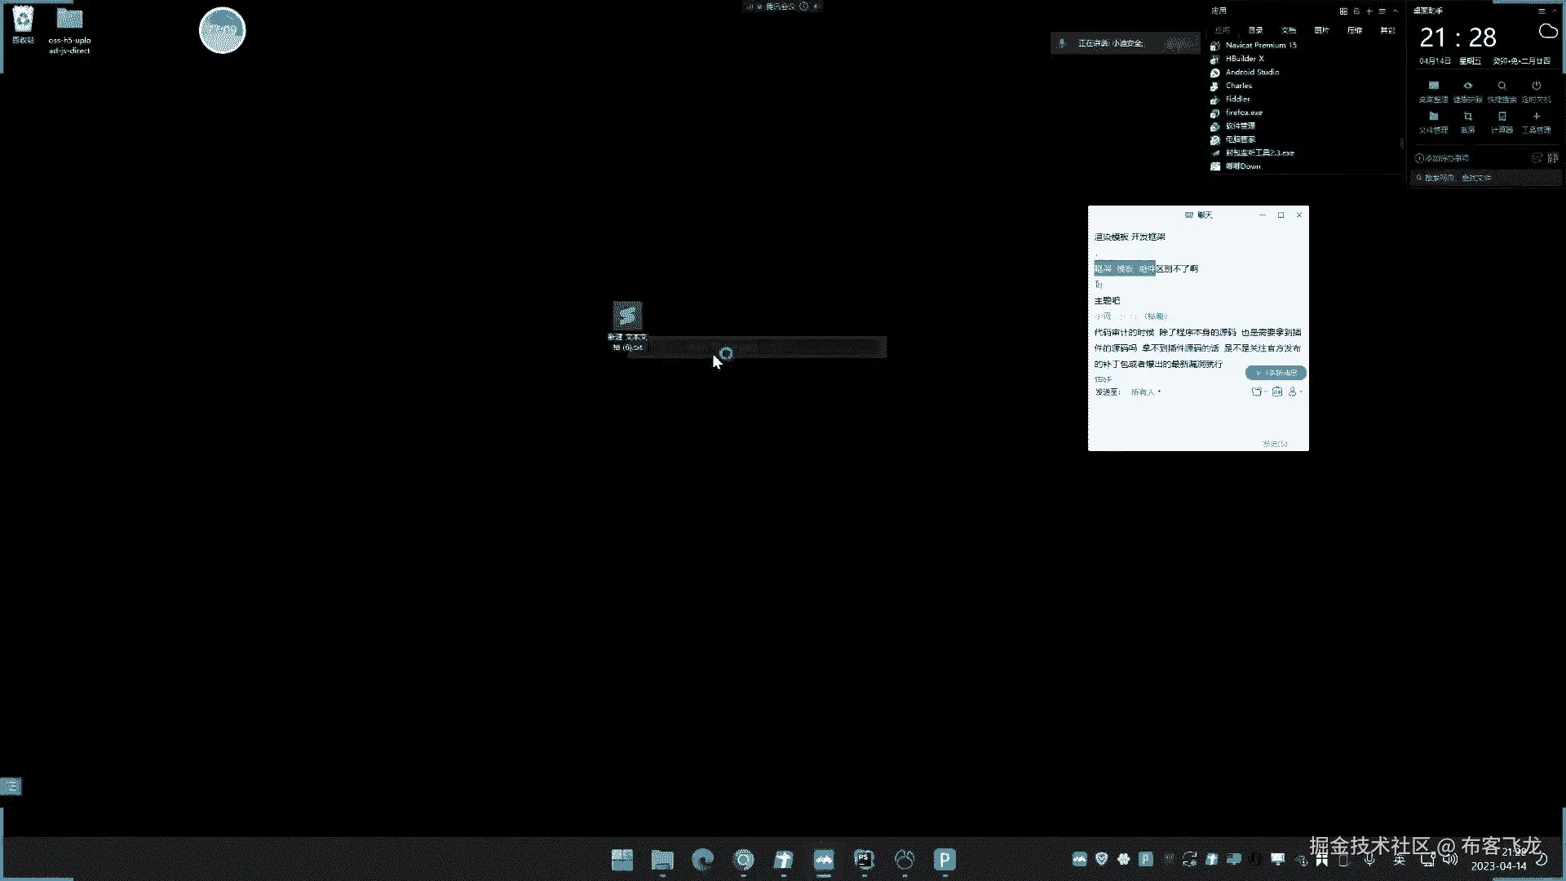Open calculator in desktop assistant
Screen dimensions: 1566x881
(x=1502, y=117)
